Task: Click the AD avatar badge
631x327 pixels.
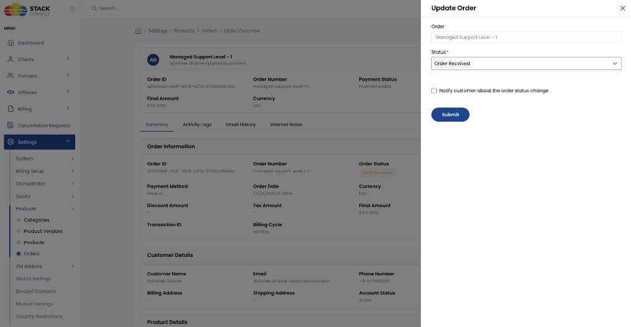Action: [x=153, y=60]
